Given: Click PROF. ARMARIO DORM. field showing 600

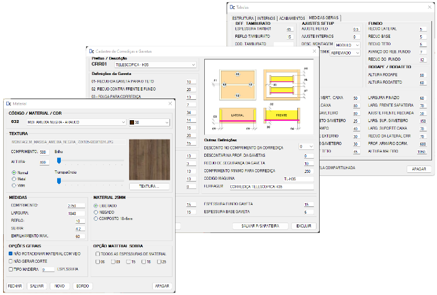Looking at the screenshot, I should (x=422, y=144).
